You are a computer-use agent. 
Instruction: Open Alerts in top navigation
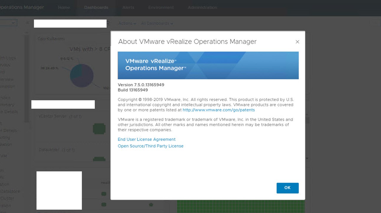128,7
